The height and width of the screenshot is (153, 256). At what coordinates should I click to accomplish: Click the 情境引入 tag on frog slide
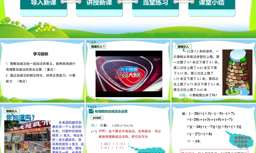click(x=183, y=46)
